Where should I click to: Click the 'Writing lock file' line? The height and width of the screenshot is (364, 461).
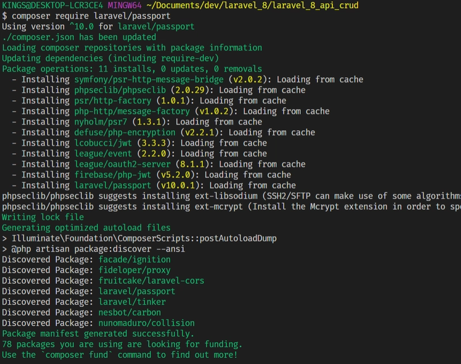[x=43, y=217]
